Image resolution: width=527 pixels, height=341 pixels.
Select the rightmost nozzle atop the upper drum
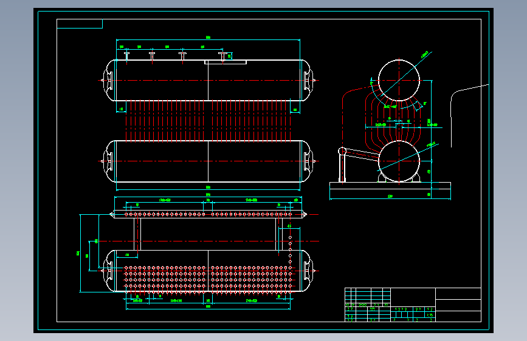tap(222, 56)
